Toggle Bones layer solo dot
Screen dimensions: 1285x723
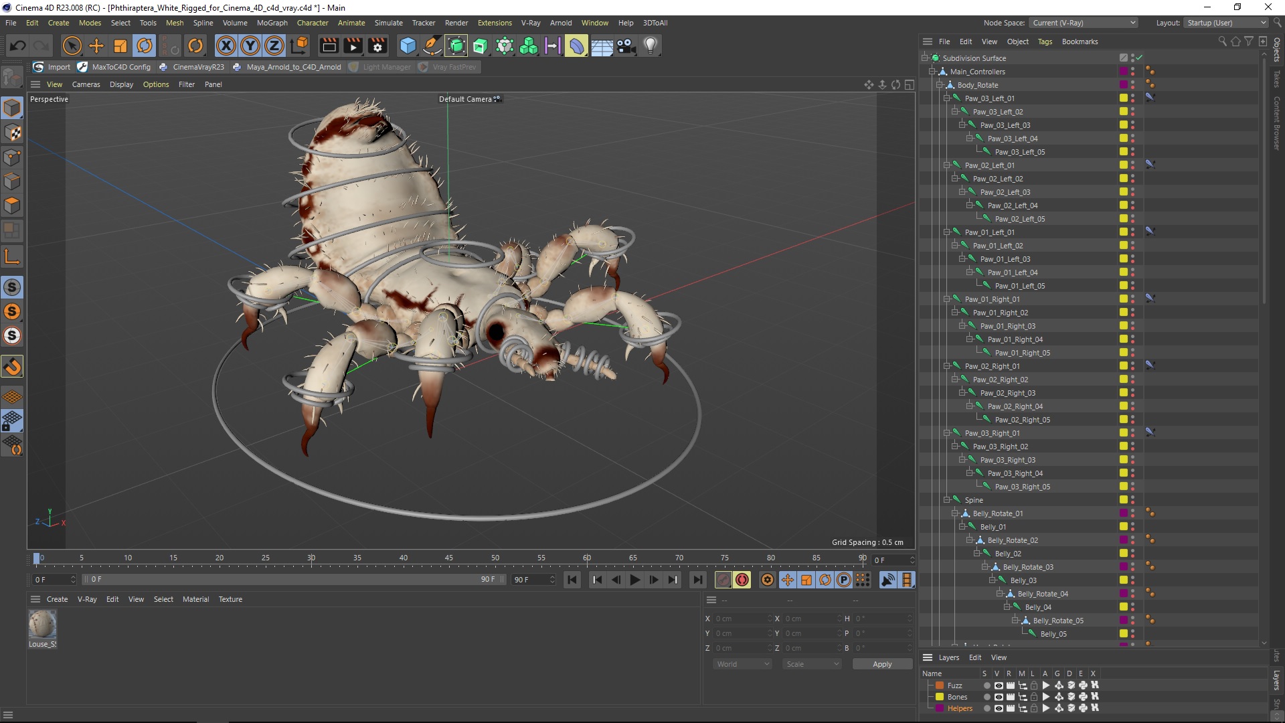[986, 697]
